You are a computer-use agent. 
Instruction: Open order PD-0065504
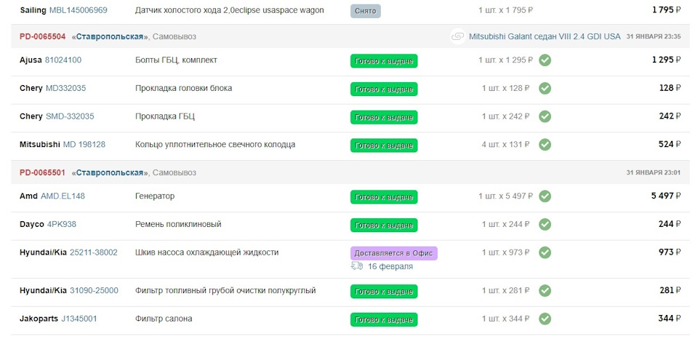(42, 36)
